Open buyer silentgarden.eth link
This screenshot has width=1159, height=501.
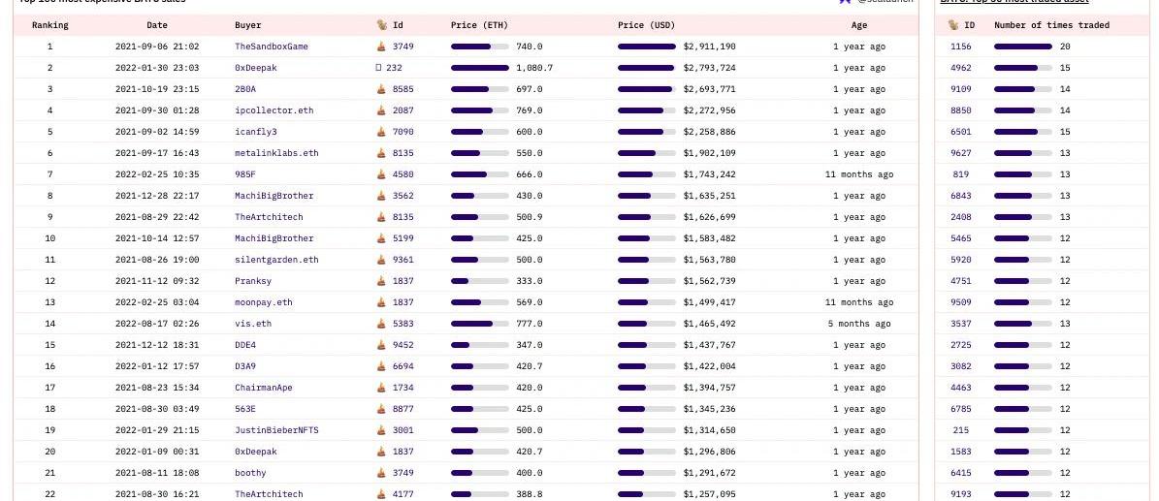click(276, 260)
